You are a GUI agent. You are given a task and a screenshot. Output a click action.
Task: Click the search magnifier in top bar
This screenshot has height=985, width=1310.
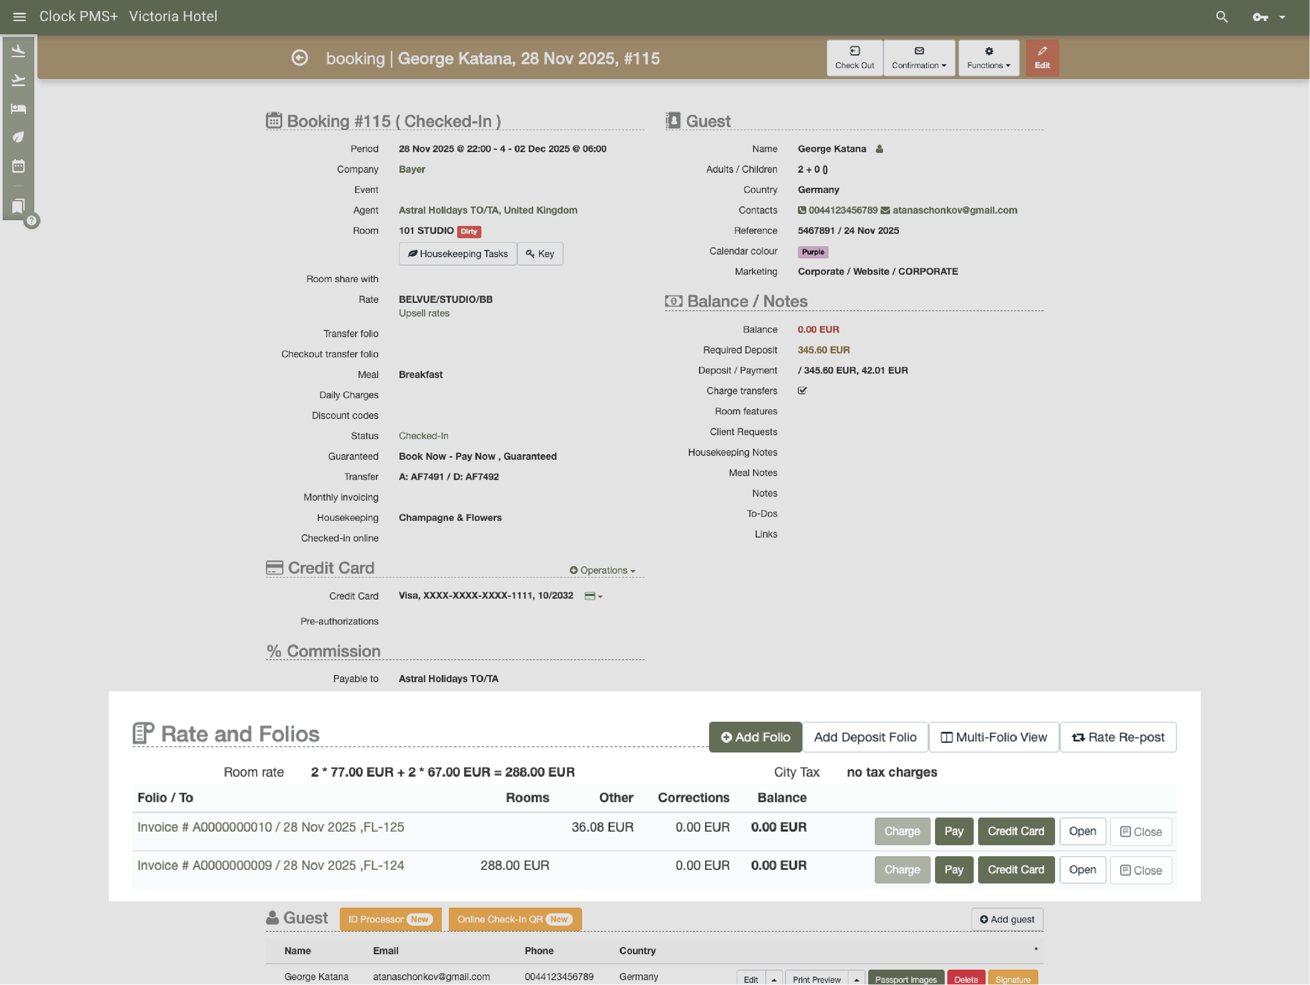click(x=1222, y=17)
